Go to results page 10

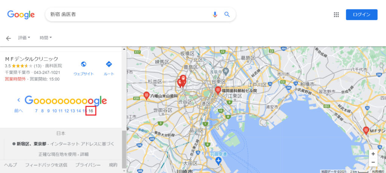click(54, 111)
